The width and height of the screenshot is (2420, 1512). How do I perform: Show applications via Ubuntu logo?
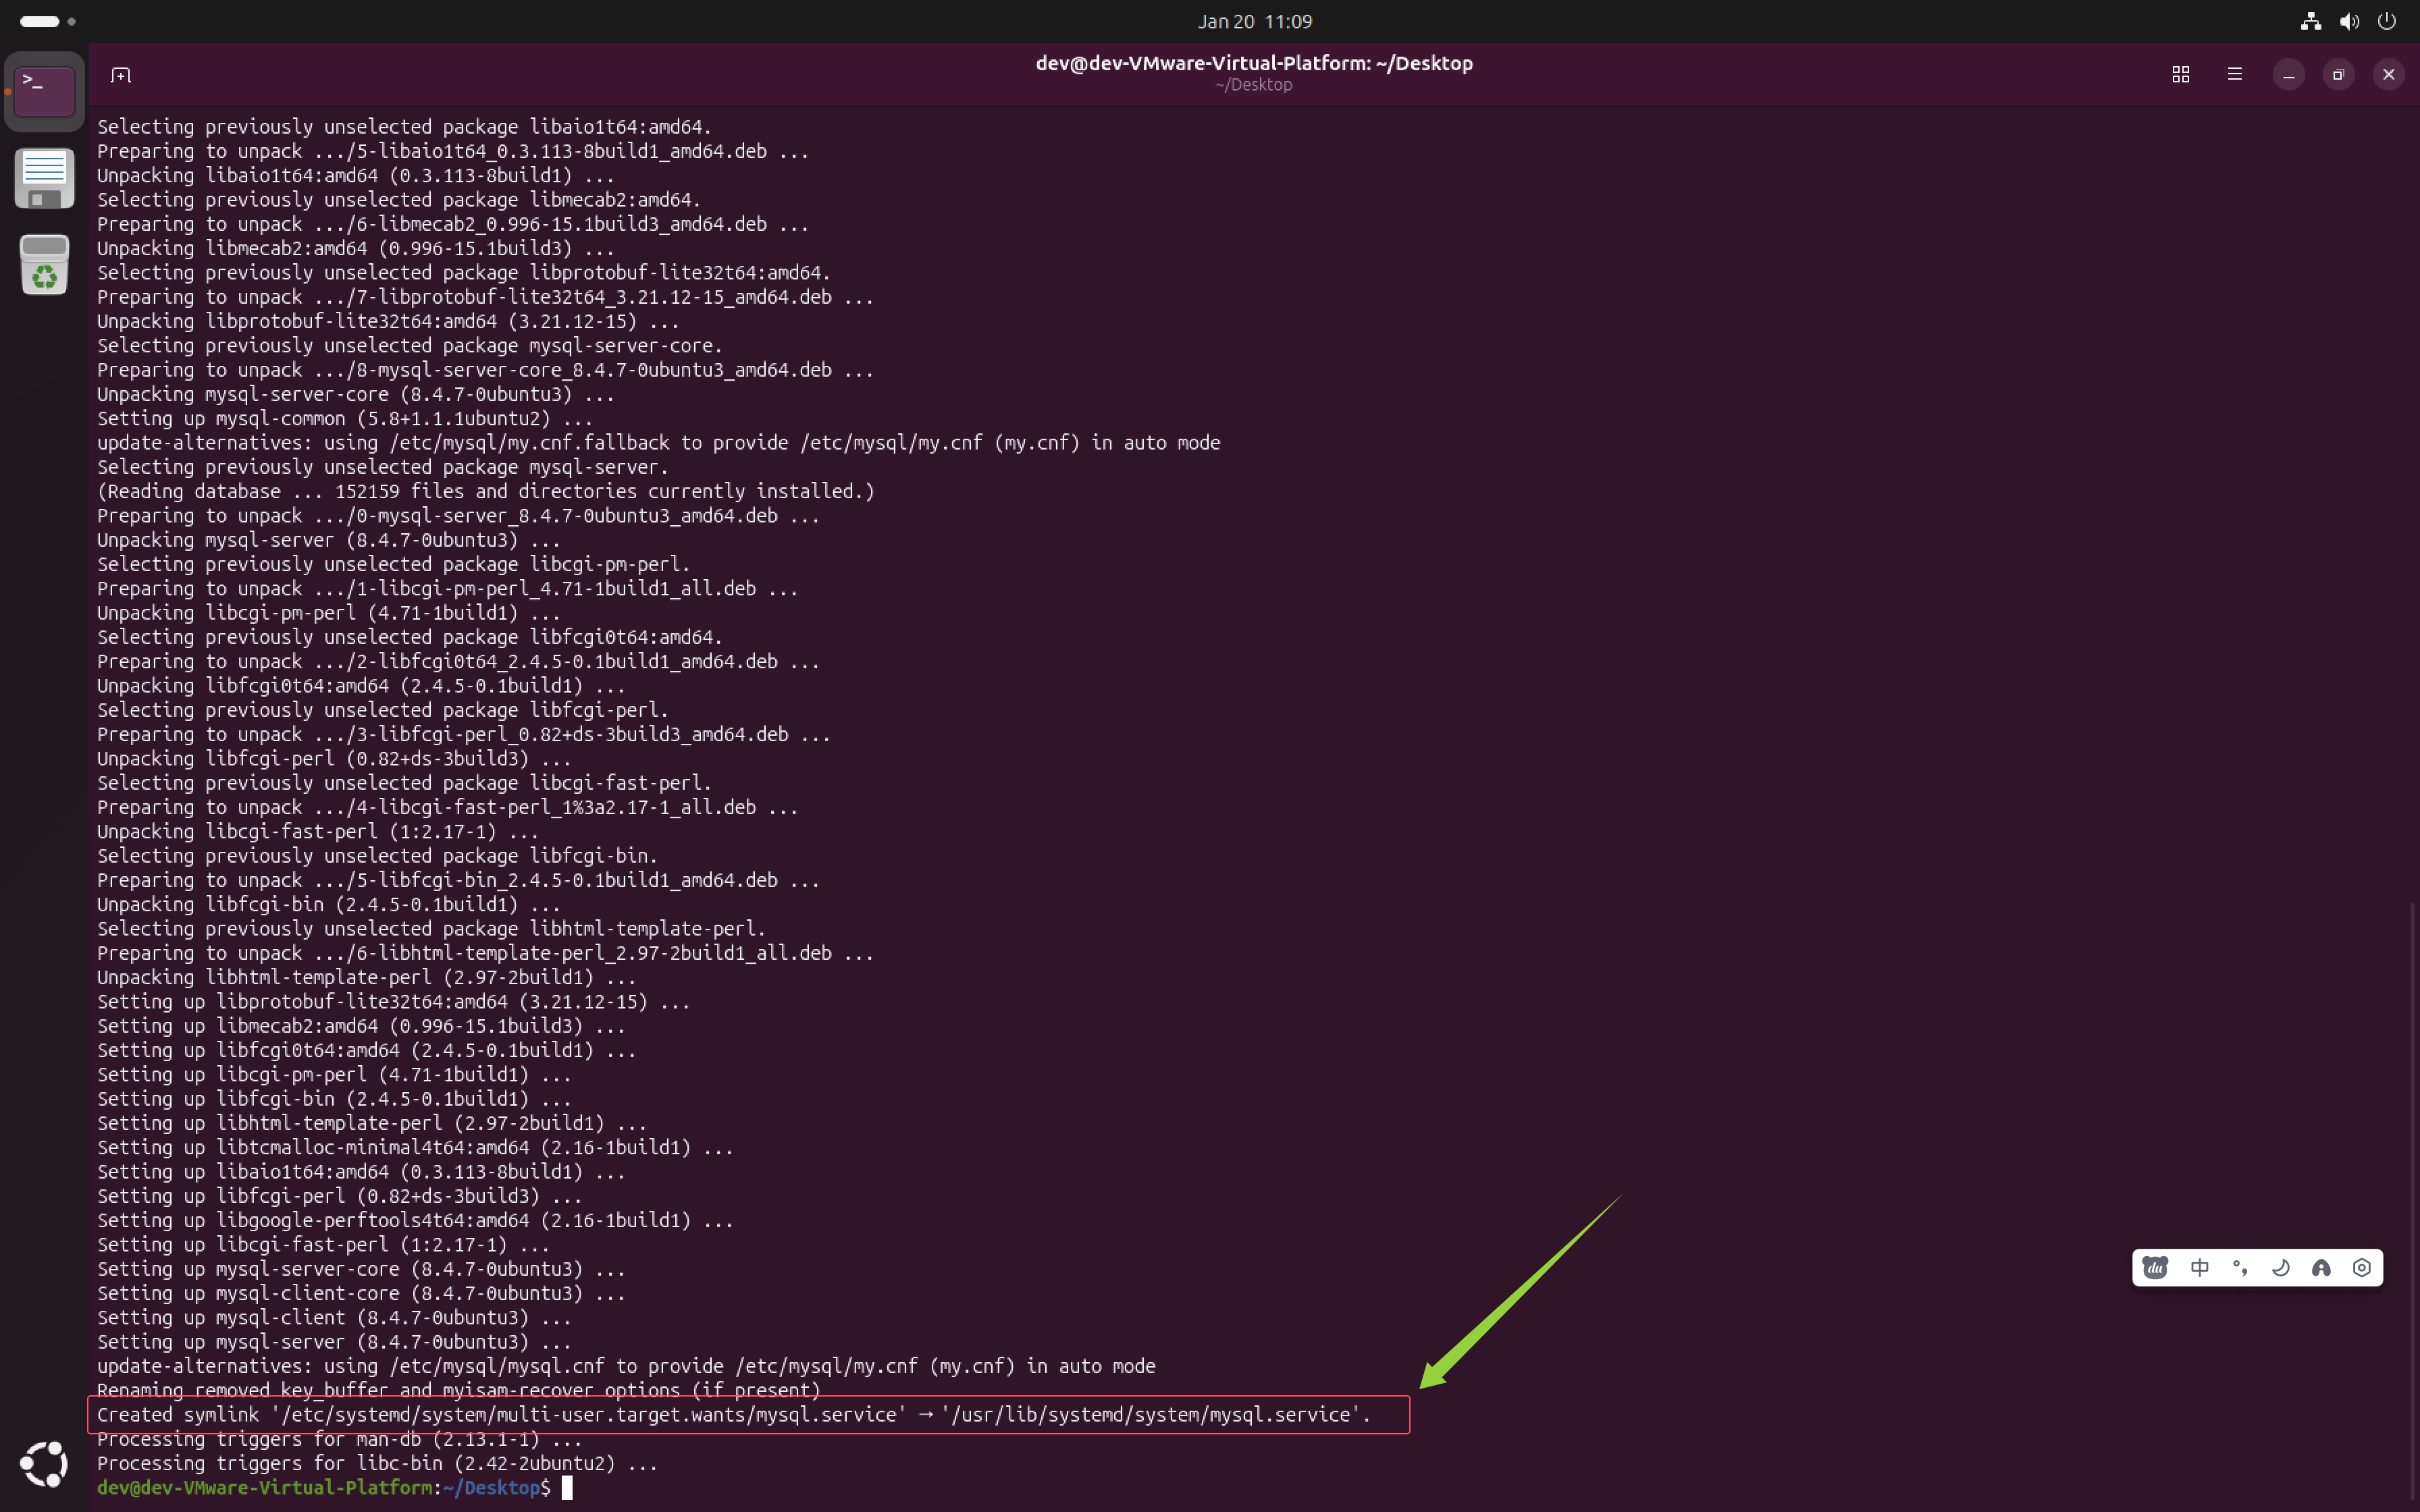click(44, 1464)
